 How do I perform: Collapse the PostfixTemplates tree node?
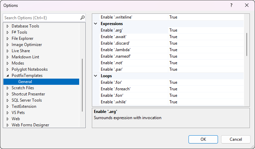click(x=8, y=76)
